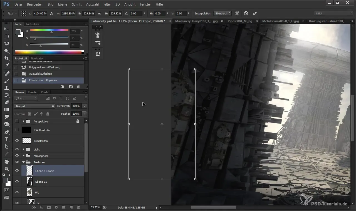Open the Ebene menu
356x211 pixels.
tap(63, 4)
